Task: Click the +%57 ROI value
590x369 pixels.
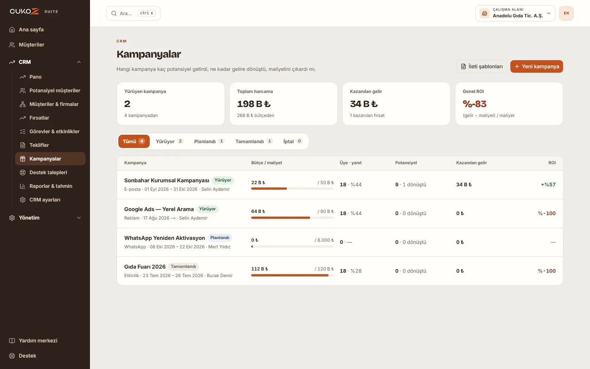Action: 548,184
